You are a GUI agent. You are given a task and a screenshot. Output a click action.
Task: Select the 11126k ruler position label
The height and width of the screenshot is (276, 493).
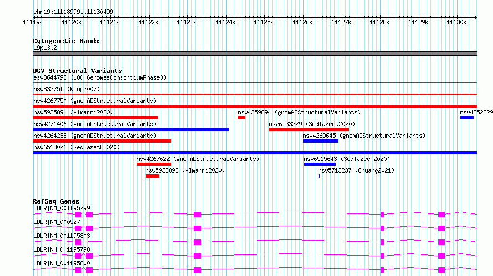pyautogui.click(x=302, y=22)
